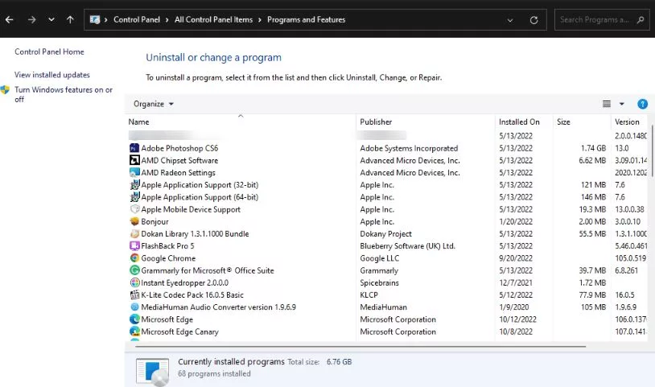This screenshot has height=387, width=655.
Task: Expand chevron after All Control Panel Items
Action: pyautogui.click(x=260, y=20)
